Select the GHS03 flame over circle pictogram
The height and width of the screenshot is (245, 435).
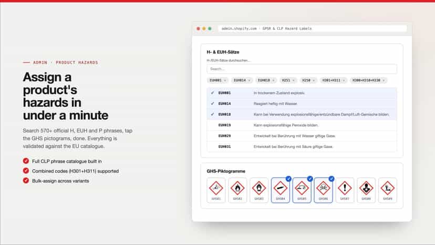click(x=259, y=190)
